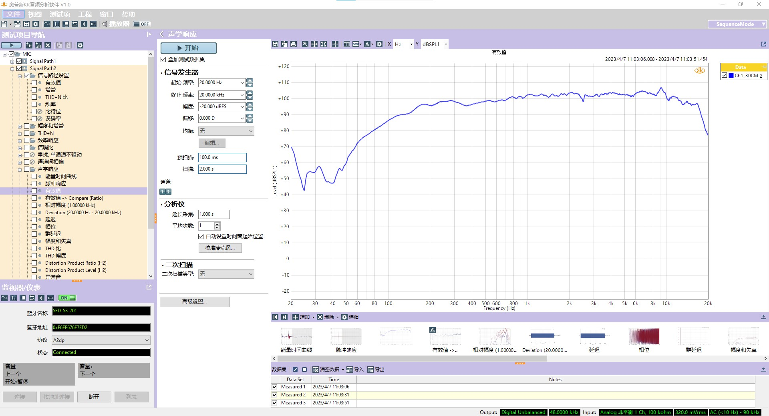
Task: Open the sine wave signal generator icon
Action: coord(47,24)
